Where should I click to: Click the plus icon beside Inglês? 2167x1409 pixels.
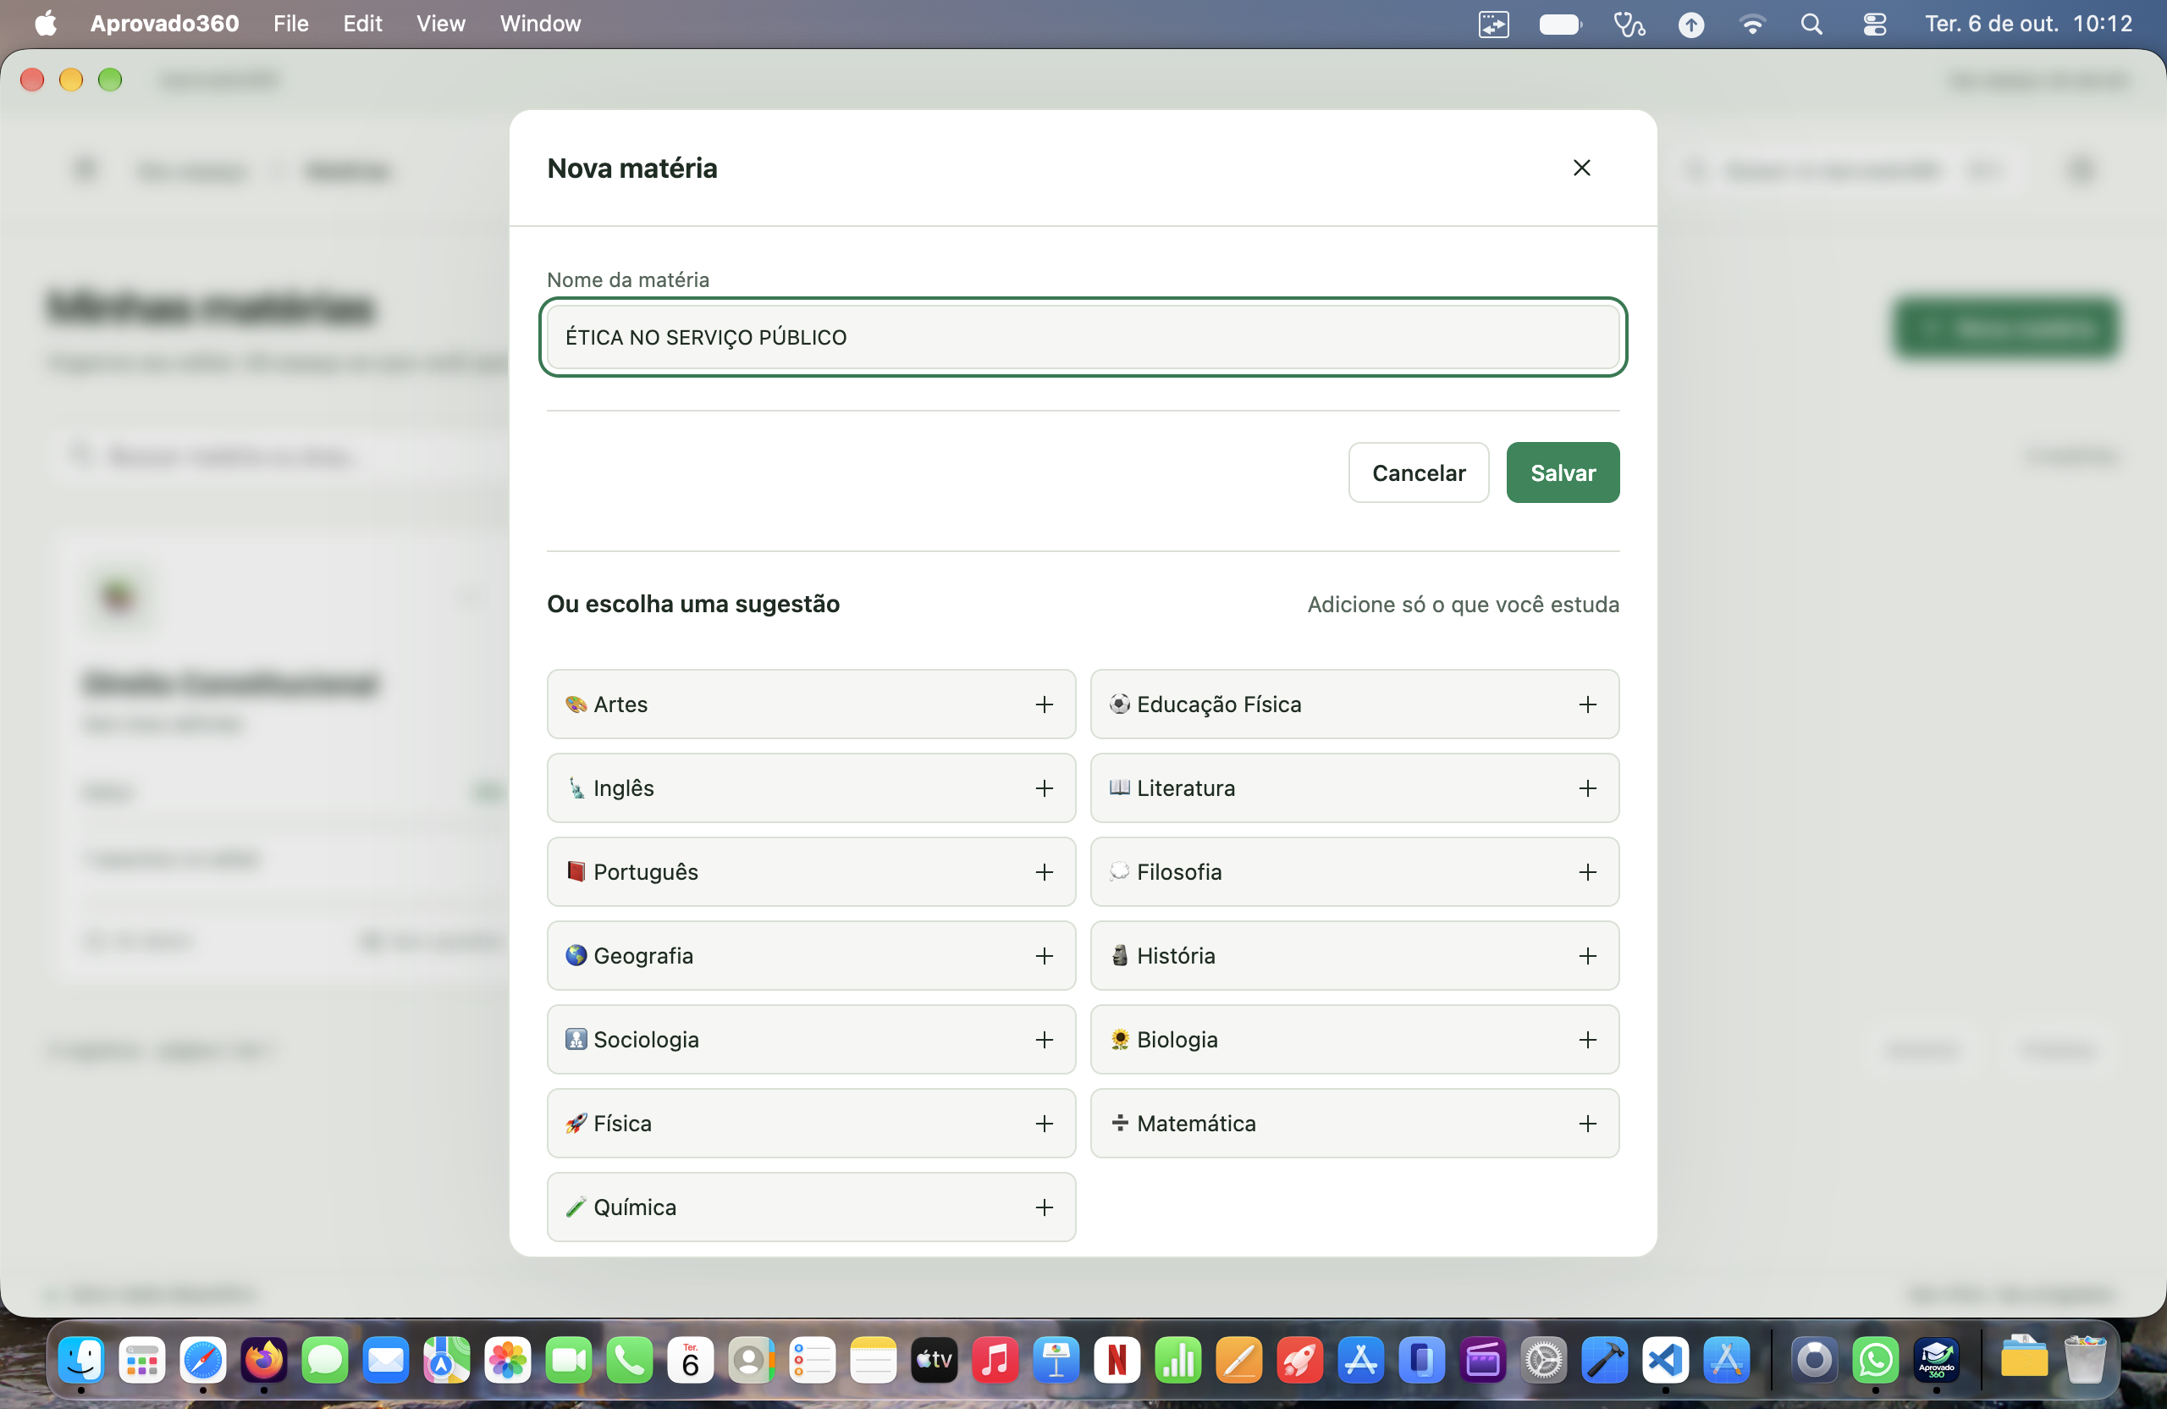(x=1044, y=787)
